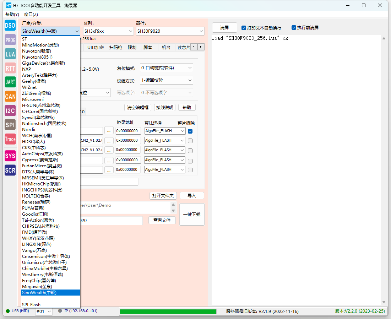391x319 pixels.
Task: Switch to the 限制 tab
Action: pos(132,47)
